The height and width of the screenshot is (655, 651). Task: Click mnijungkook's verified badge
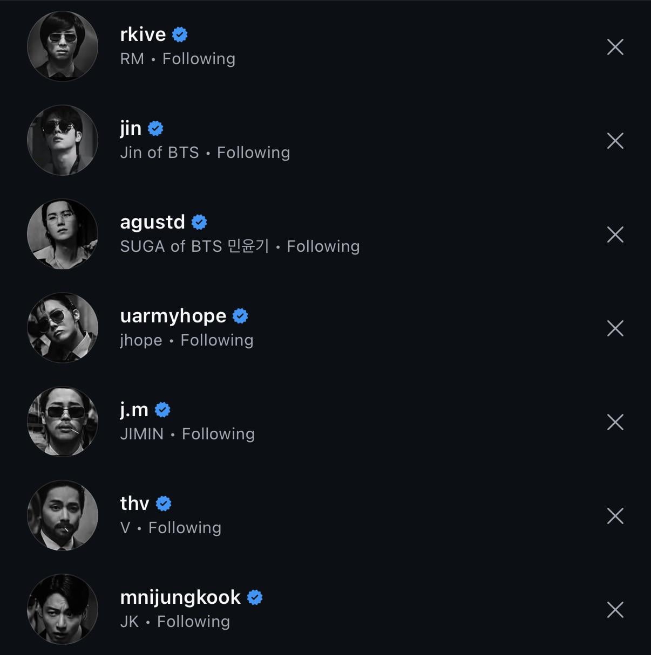click(255, 597)
